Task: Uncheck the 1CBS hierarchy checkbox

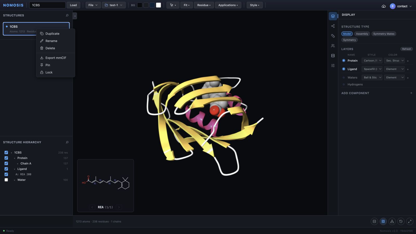Action: pyautogui.click(x=6, y=153)
